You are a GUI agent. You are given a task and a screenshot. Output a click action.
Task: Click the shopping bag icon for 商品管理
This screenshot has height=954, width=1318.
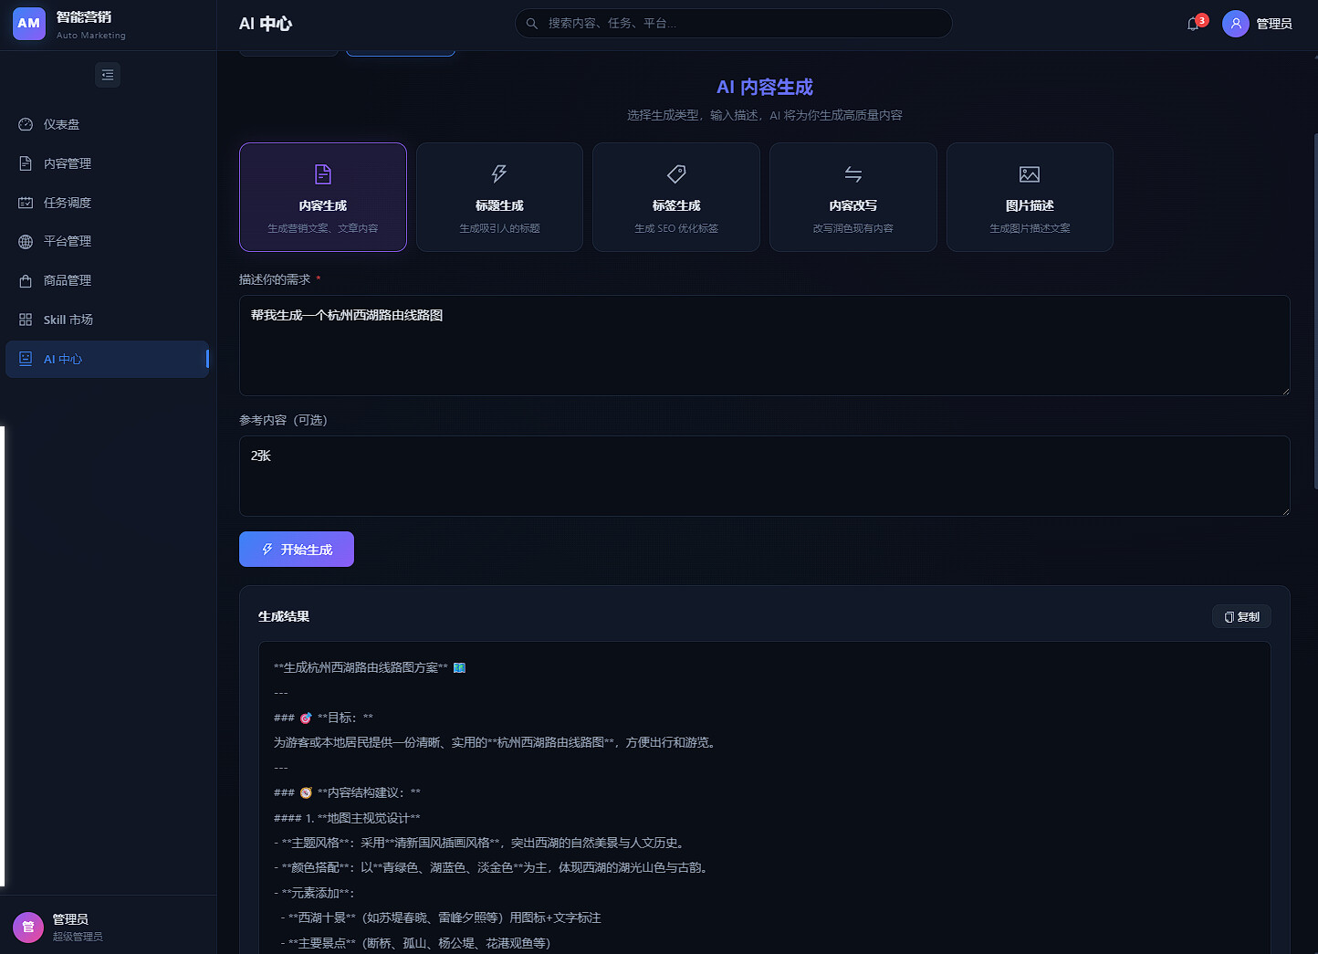26,280
